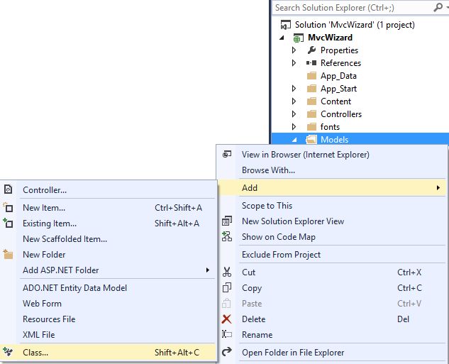The height and width of the screenshot is (364, 449).
Task: Select Existing Item... entry
Action: [x=109, y=223]
